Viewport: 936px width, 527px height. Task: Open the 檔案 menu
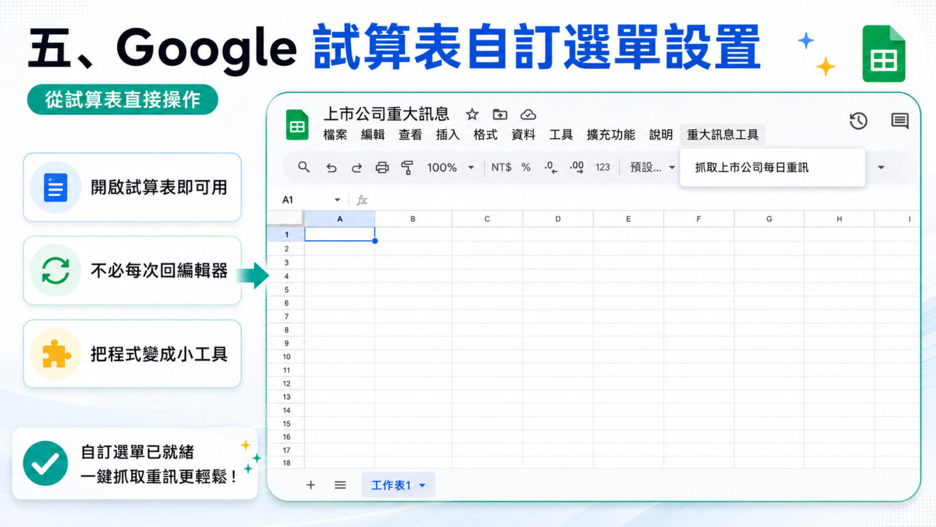tap(335, 135)
